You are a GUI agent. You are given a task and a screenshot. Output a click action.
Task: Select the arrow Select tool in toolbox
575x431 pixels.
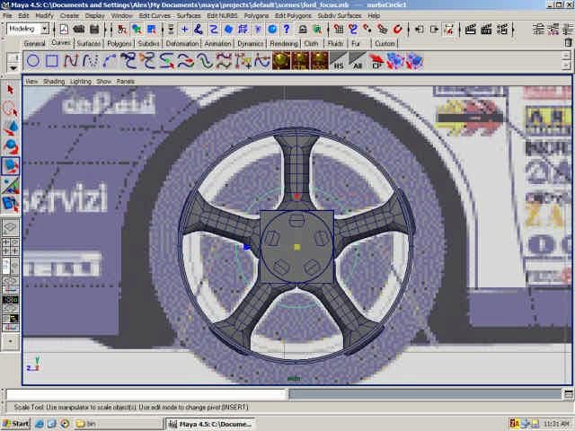tap(11, 89)
